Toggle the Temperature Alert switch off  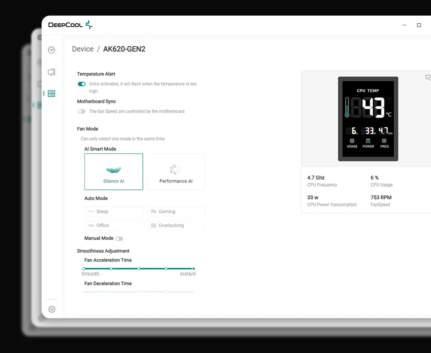pos(82,84)
